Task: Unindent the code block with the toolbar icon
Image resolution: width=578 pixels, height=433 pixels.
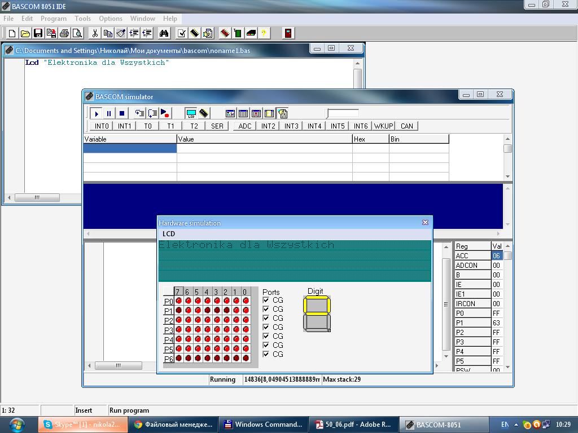Action: 147,33
